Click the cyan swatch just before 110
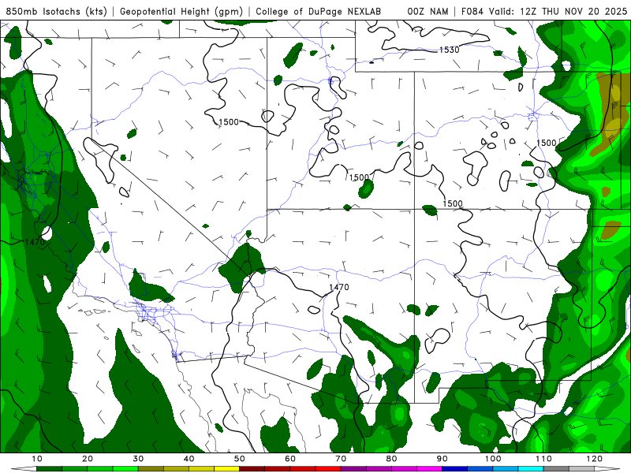This screenshot has height=473, width=631. tap(531, 469)
